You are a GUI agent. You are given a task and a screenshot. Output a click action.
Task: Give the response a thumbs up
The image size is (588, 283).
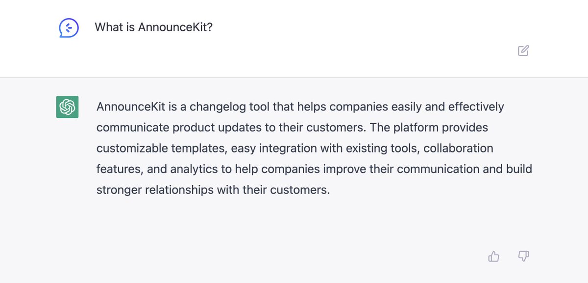click(x=494, y=256)
